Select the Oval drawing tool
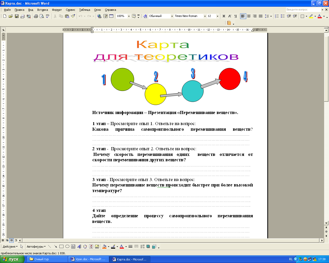Image resolution: width=329 pixels, height=263 pixels. pos(67,247)
